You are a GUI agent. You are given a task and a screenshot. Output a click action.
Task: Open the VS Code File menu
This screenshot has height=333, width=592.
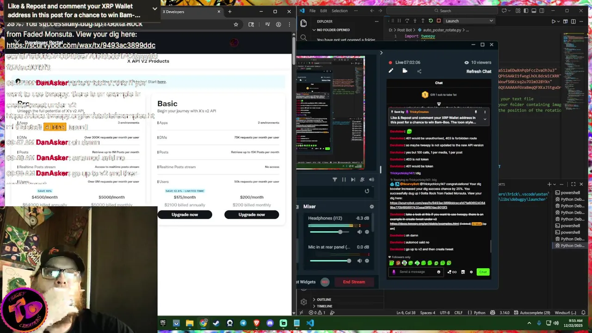coord(313,11)
